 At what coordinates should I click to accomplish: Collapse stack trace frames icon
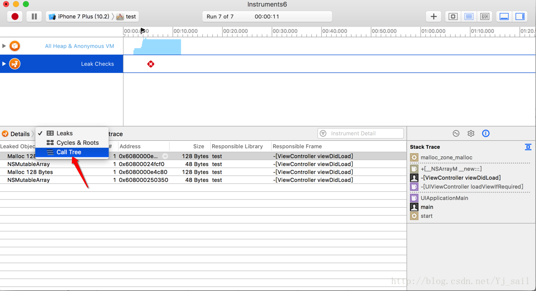point(528,147)
